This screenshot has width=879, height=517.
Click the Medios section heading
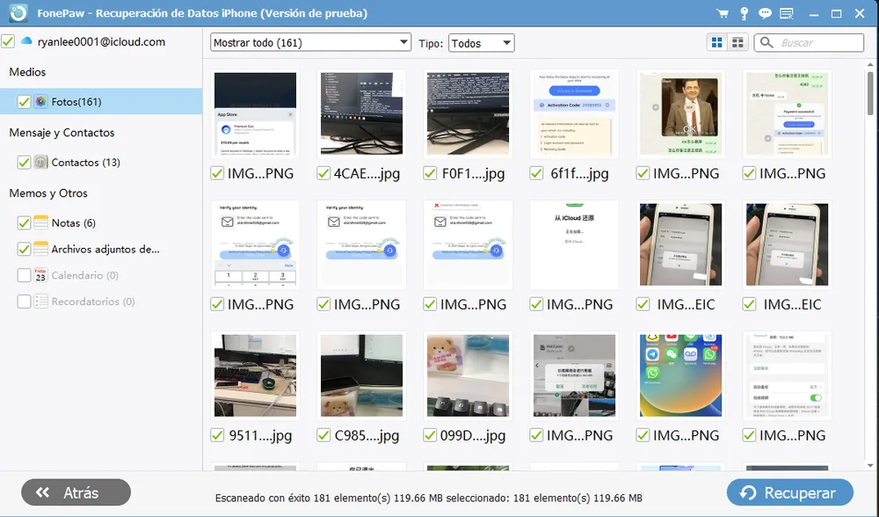click(27, 72)
